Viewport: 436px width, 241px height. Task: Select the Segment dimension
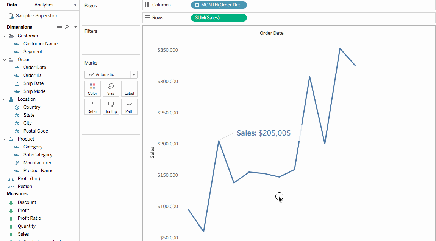click(33, 52)
